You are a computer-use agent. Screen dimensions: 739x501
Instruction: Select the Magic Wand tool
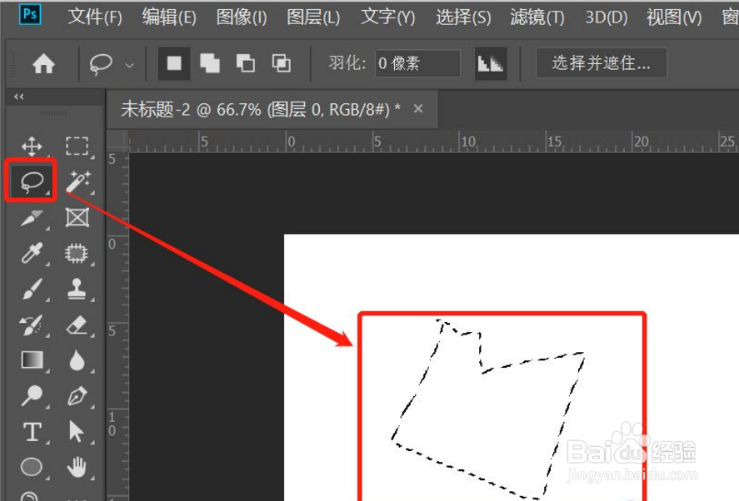point(77,181)
